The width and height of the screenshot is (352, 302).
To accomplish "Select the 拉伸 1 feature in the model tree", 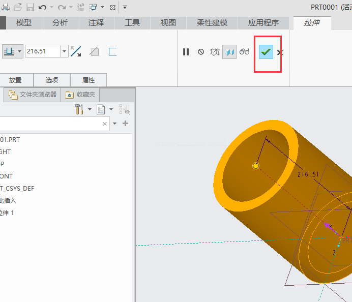I will click(7, 213).
